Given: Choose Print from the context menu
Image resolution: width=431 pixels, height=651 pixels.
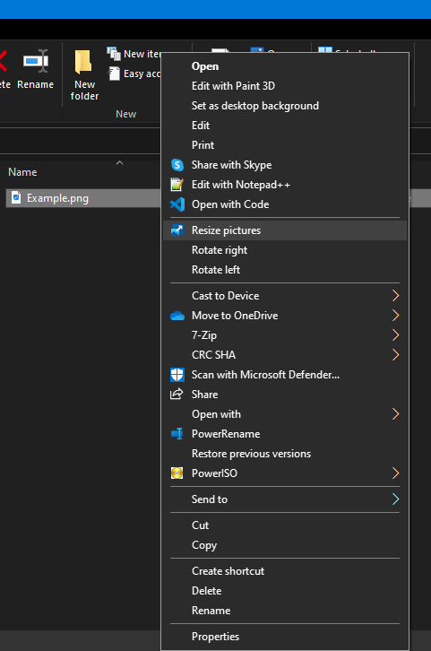Looking at the screenshot, I should pos(285,145).
